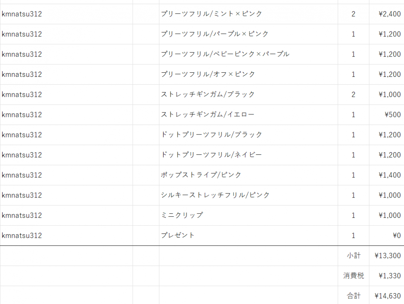Select the プリーツフリル/パープル×ピンク item cell

[215, 34]
